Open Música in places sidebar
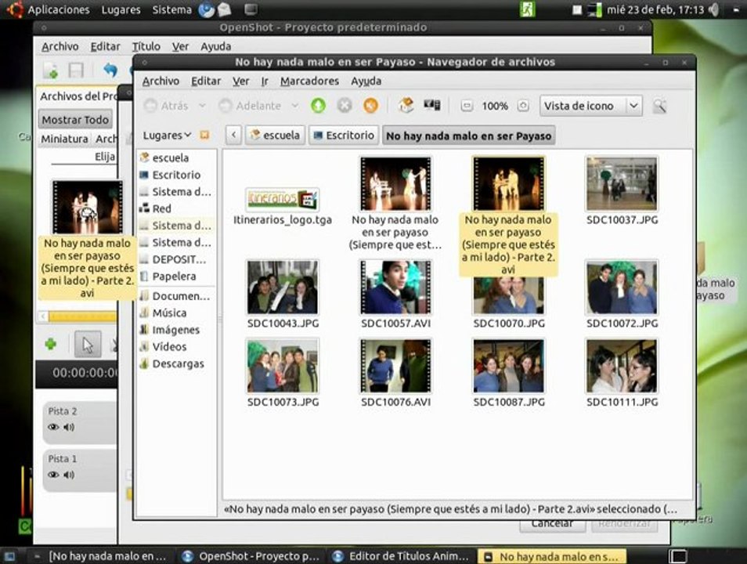Viewport: 747px width, 564px height. click(169, 313)
